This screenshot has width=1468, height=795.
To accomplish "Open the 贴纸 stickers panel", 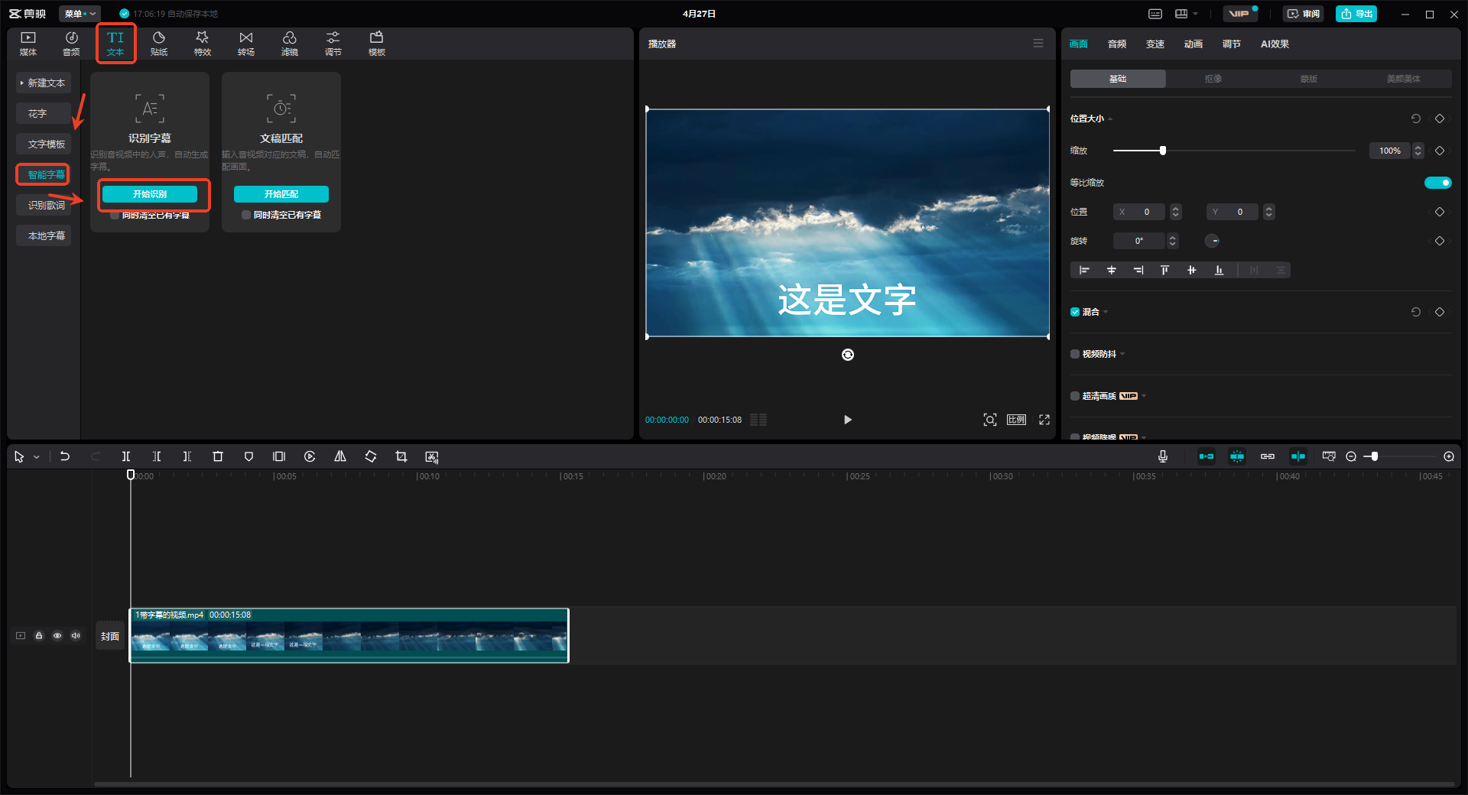I will [159, 44].
